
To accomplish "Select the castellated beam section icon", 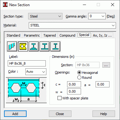I will (23, 46).
